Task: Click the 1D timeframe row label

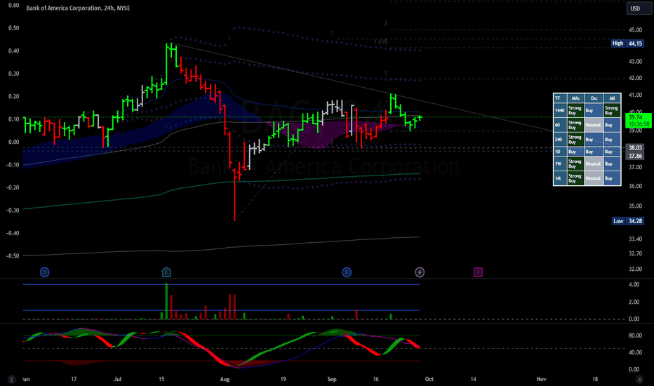Action: point(559,152)
